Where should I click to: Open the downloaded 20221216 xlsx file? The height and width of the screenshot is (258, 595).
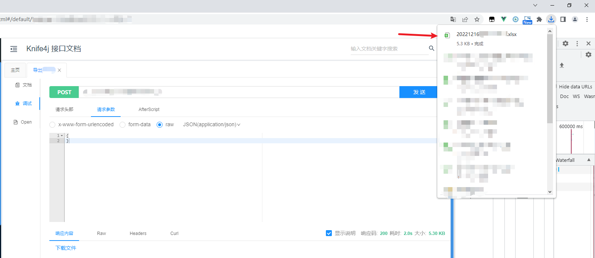click(486, 34)
